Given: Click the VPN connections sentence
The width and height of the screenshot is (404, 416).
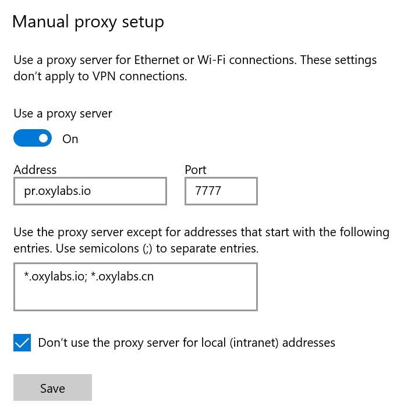Looking at the screenshot, I should click(100, 76).
